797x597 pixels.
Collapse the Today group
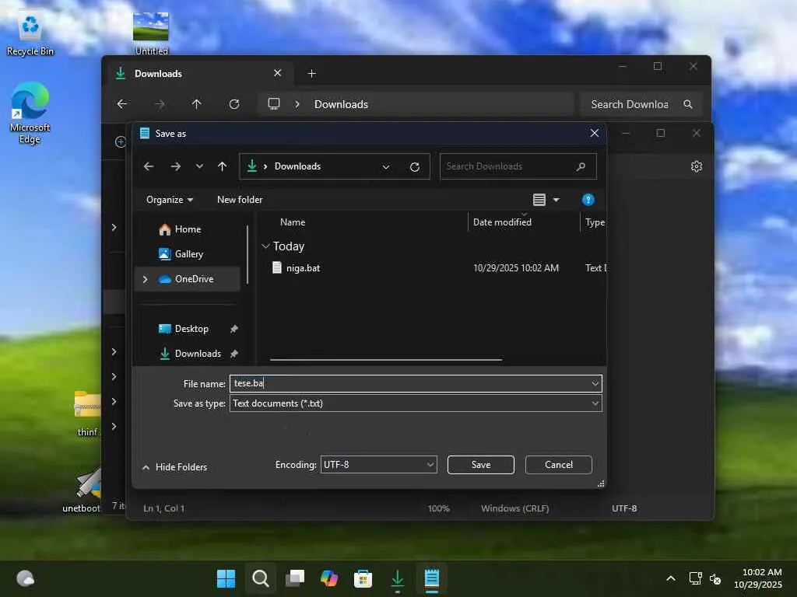266,246
